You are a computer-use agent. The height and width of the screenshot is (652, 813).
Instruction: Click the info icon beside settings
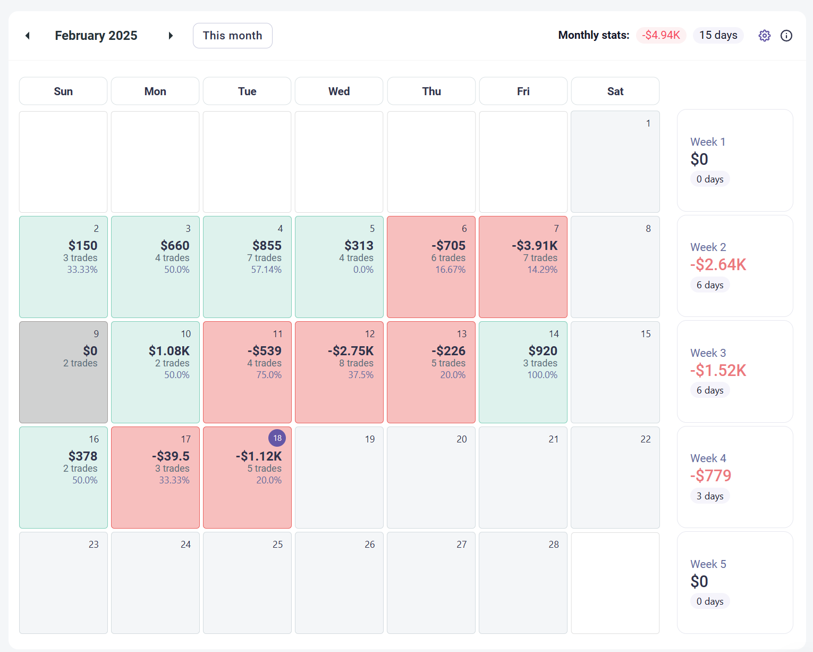pos(786,35)
